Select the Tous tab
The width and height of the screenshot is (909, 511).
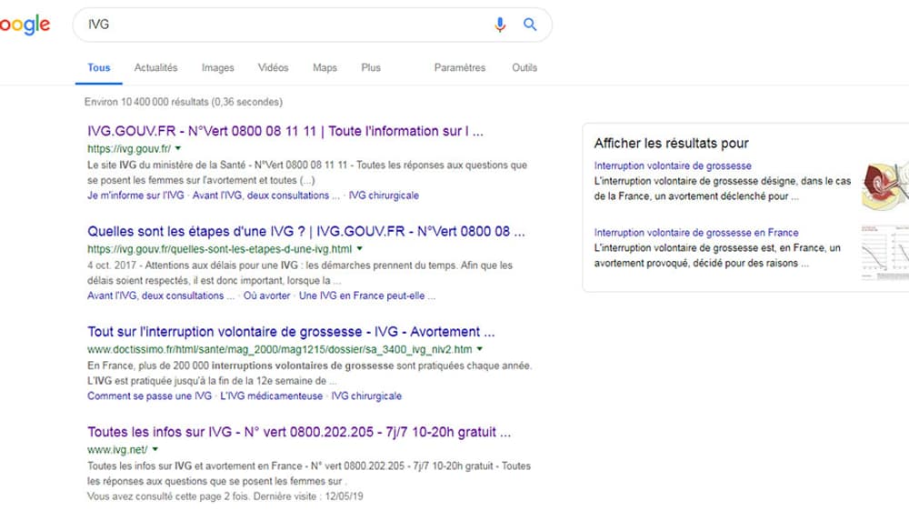98,67
